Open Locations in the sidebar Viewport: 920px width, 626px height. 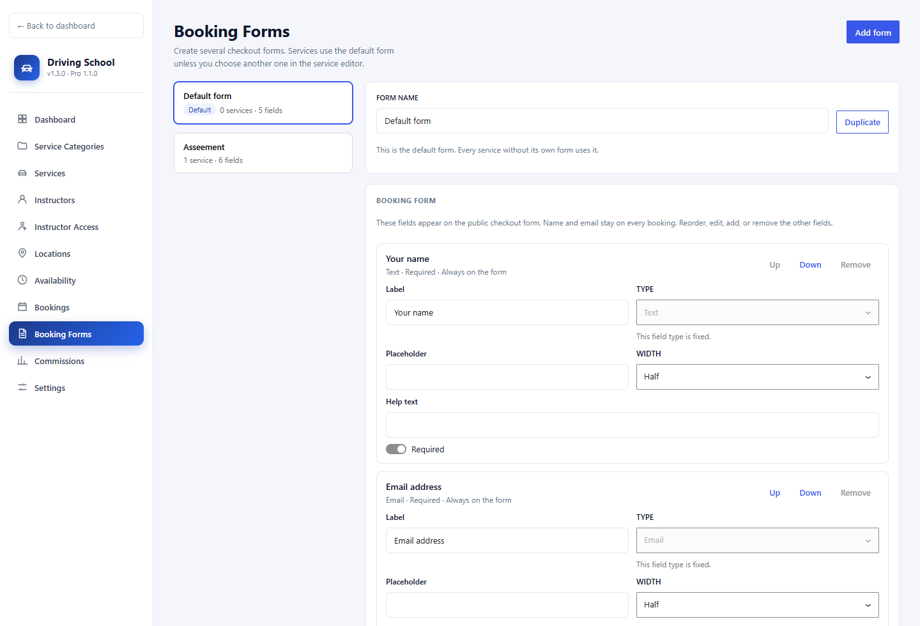pyautogui.click(x=76, y=254)
